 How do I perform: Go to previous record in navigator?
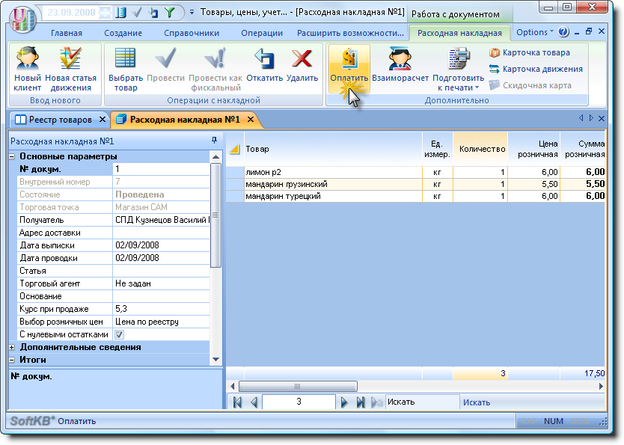pos(254,402)
